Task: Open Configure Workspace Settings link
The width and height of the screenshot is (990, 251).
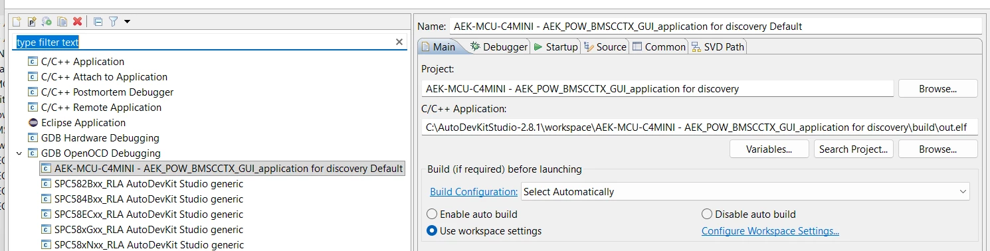Action: pos(770,231)
